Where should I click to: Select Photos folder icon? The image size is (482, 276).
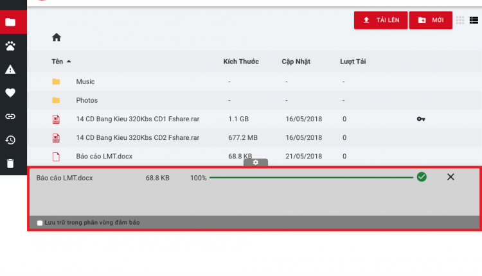click(x=56, y=100)
